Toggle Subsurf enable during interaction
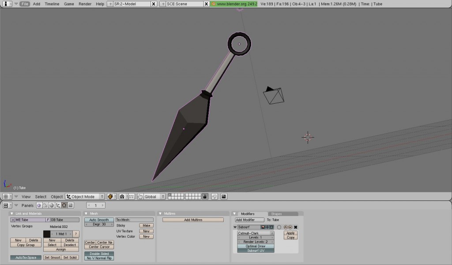 pyautogui.click(x=267, y=227)
